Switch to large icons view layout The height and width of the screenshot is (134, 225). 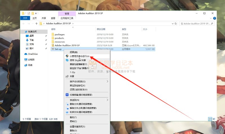[214, 119]
